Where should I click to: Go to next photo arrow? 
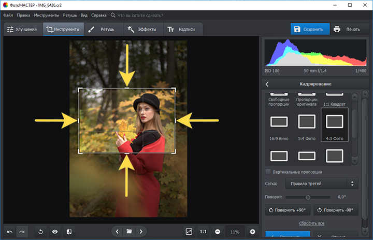pos(141,231)
